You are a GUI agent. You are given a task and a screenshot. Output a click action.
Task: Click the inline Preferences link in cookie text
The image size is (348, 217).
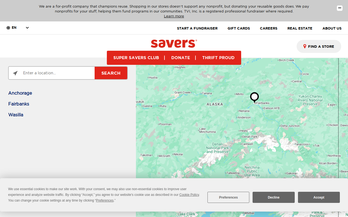[105, 200]
